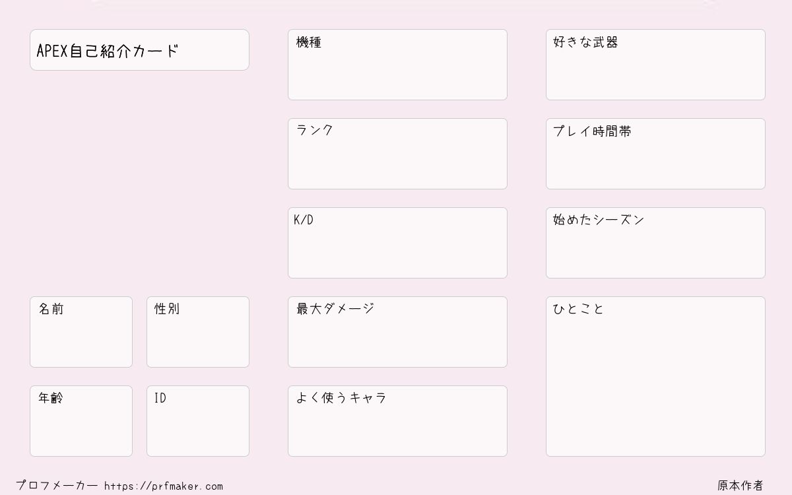792x495 pixels.
Task: Open the https://prfmaker.com link text
Action: point(164,486)
